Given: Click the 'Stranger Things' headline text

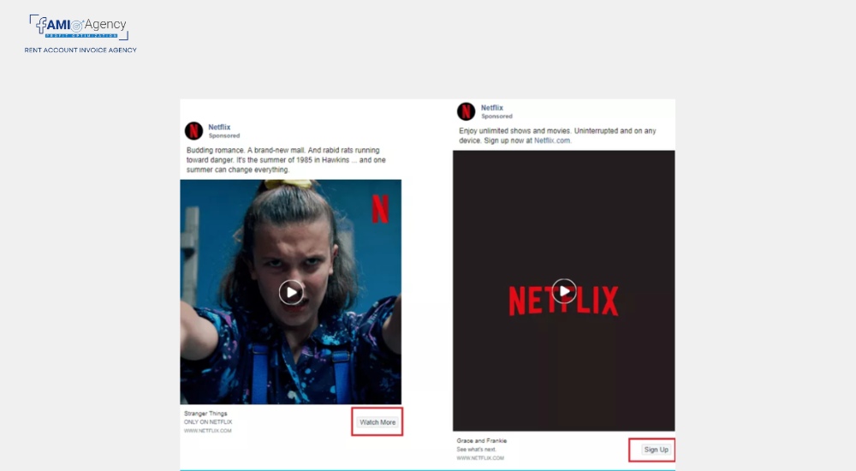Looking at the screenshot, I should click(205, 414).
